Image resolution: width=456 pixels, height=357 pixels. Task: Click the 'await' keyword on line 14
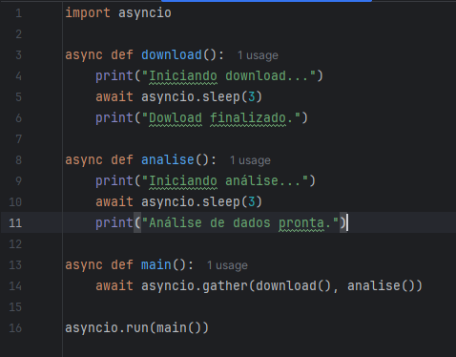114,285
